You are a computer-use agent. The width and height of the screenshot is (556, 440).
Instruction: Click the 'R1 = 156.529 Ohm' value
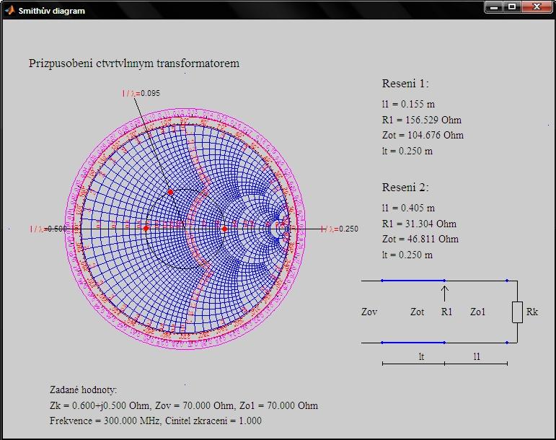pos(422,120)
